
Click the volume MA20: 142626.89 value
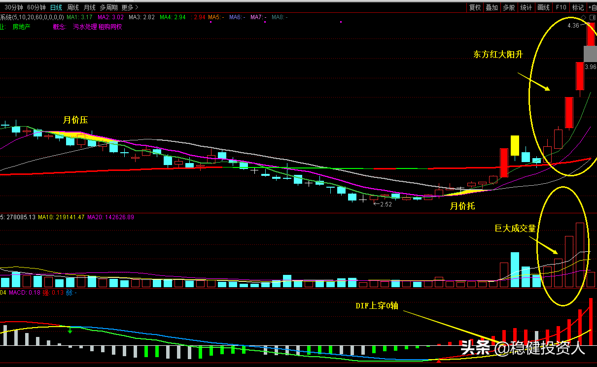click(x=110, y=217)
